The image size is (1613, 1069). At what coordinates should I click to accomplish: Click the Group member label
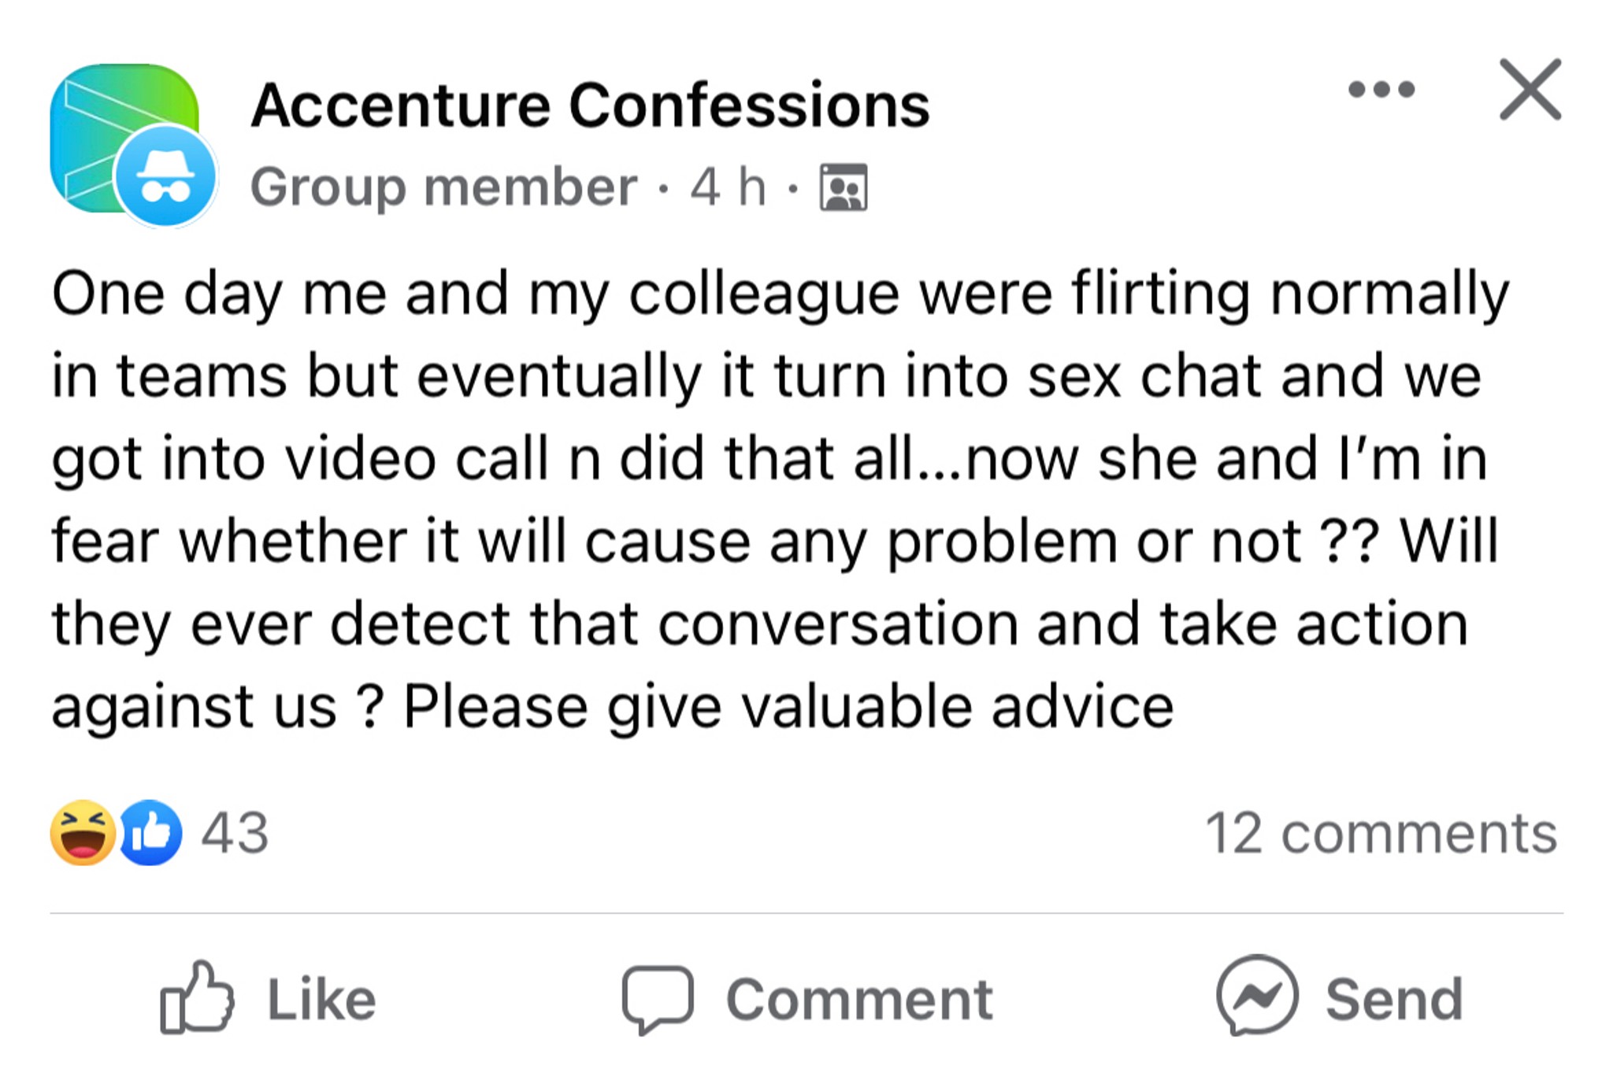443,187
